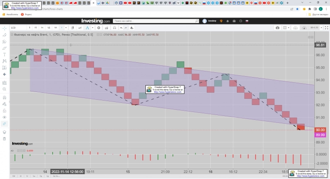This screenshot has height=179, width=330.
Task: Activate the zoom in tool
Action: pos(4,89)
